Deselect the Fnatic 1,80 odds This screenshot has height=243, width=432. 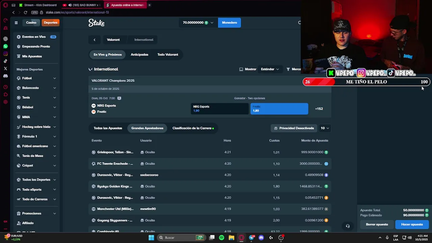[x=279, y=109]
